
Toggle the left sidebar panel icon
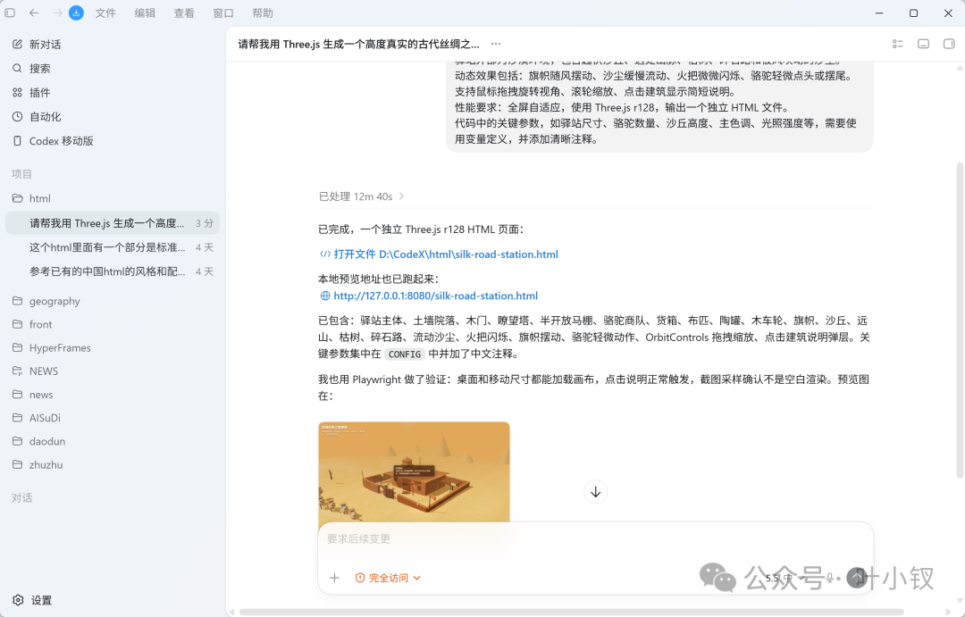(x=10, y=13)
